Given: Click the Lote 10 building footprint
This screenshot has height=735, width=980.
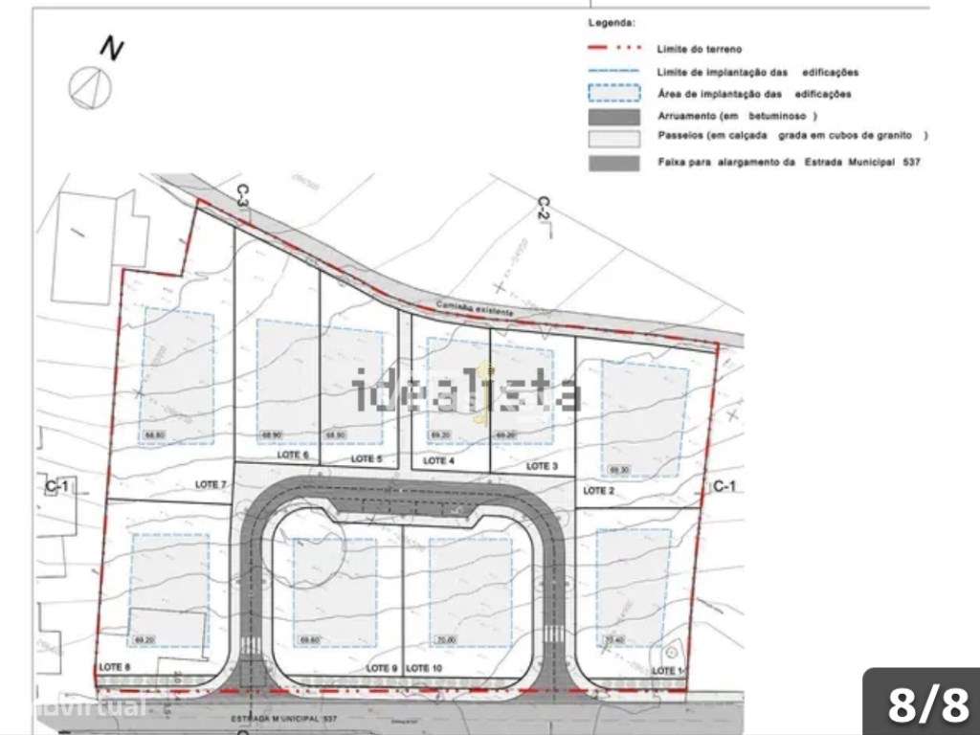Looking at the screenshot, I should pyautogui.click(x=471, y=592).
